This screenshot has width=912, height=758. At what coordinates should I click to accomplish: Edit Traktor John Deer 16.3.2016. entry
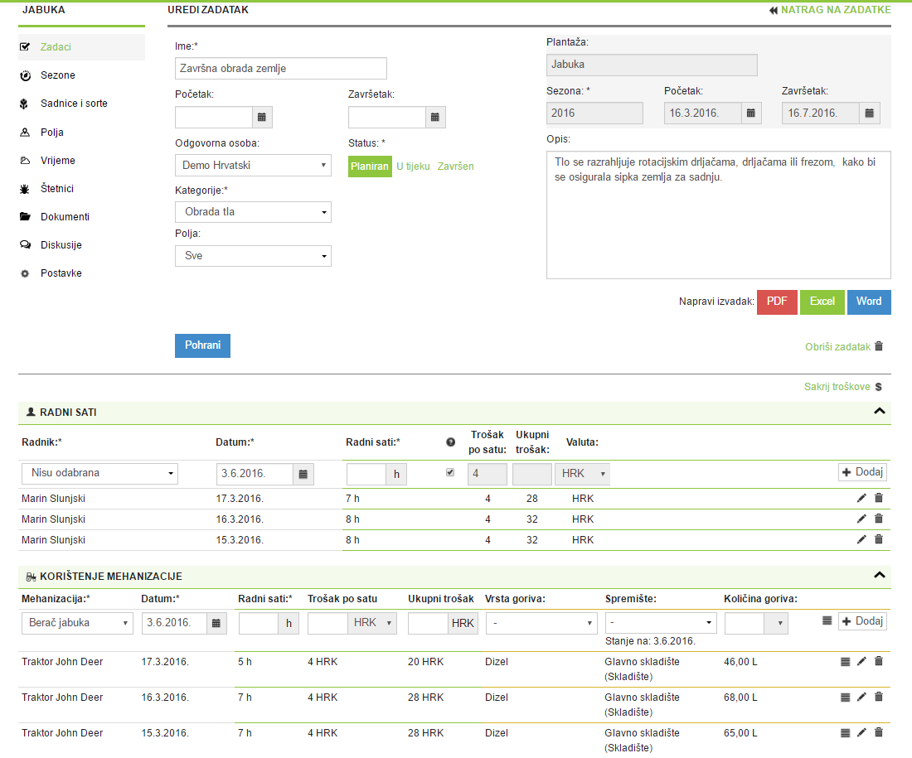[861, 697]
